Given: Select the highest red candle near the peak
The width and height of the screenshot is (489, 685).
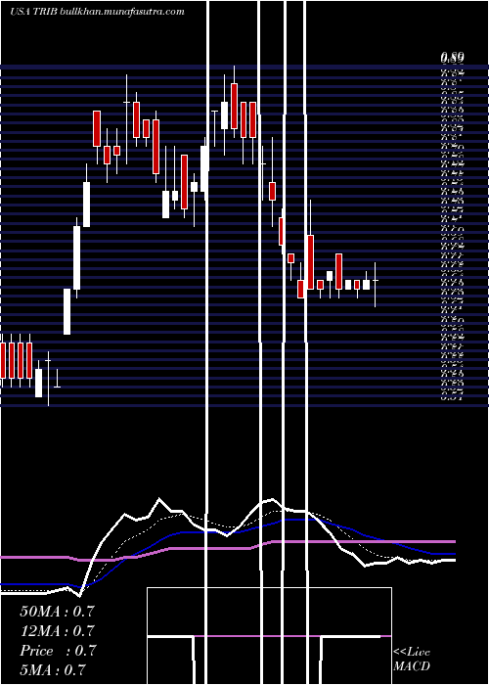Looking at the screenshot, I should click(x=235, y=106).
